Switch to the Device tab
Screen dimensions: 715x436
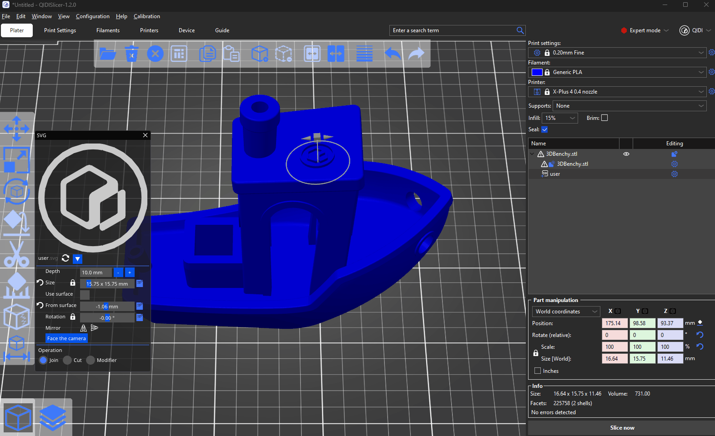[186, 30]
